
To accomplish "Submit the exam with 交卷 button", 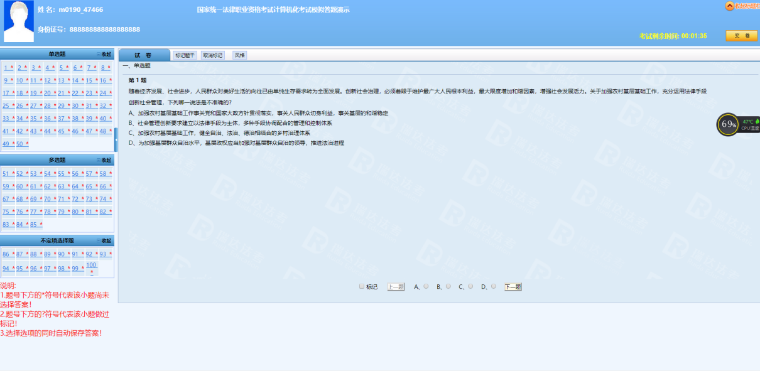I will point(741,36).
